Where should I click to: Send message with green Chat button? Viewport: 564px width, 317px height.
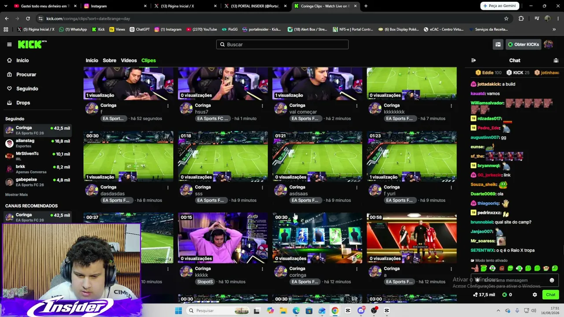pos(550,295)
